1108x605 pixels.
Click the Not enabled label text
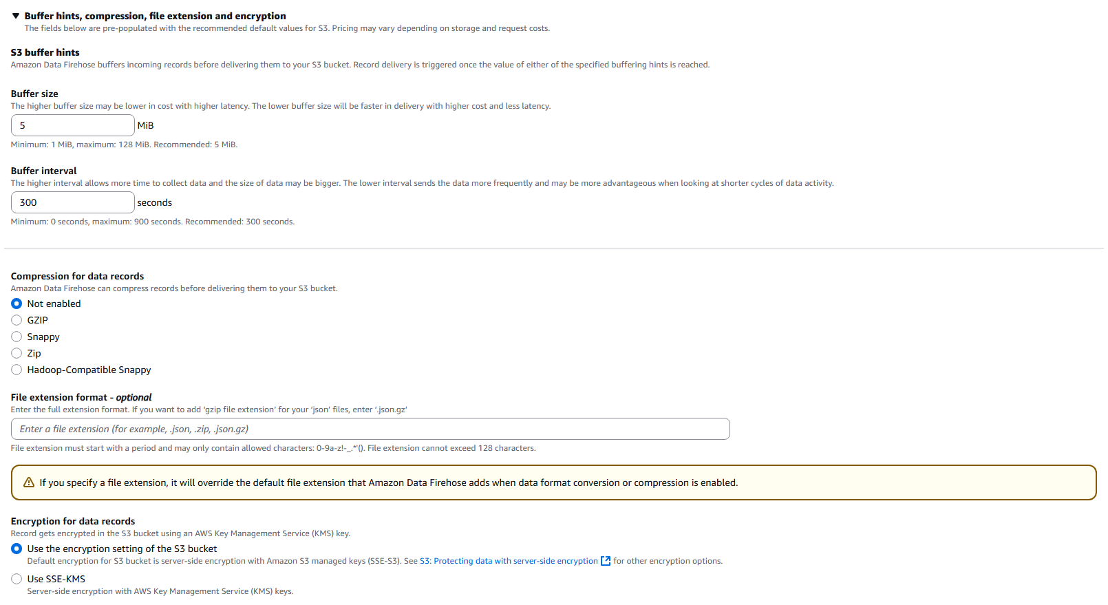pos(54,304)
